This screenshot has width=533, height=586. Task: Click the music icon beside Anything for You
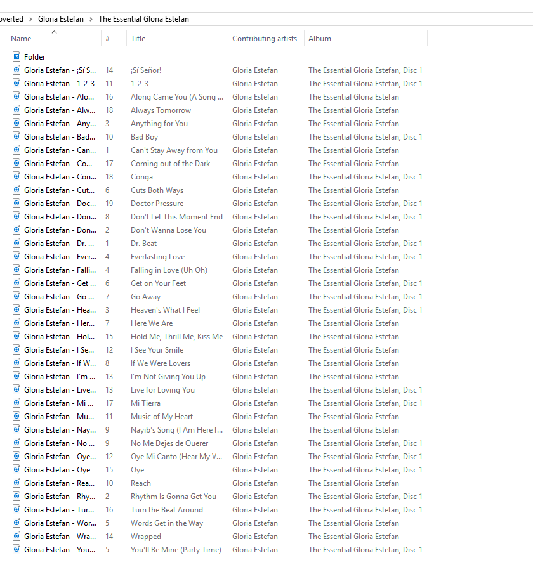[x=16, y=123]
